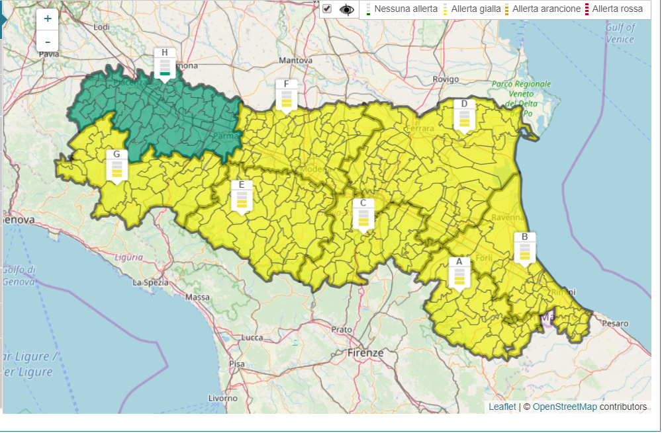Toggle the eye visibility icon
The image size is (662, 433).
(346, 9)
